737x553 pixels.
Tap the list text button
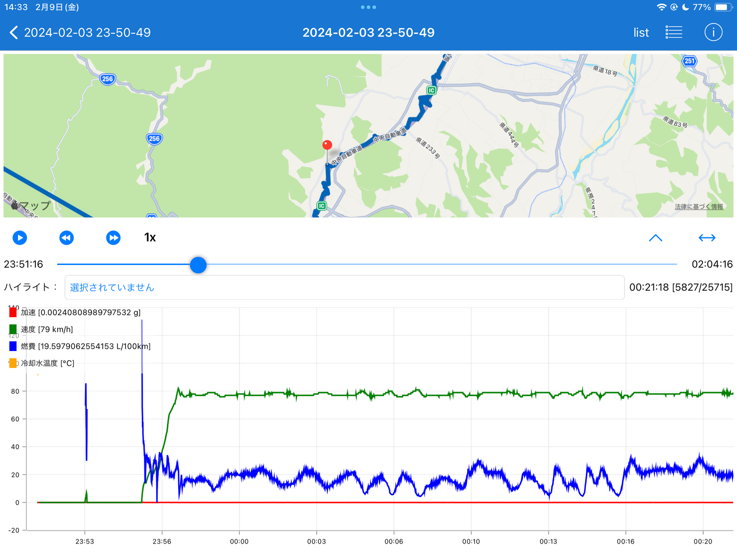point(641,33)
